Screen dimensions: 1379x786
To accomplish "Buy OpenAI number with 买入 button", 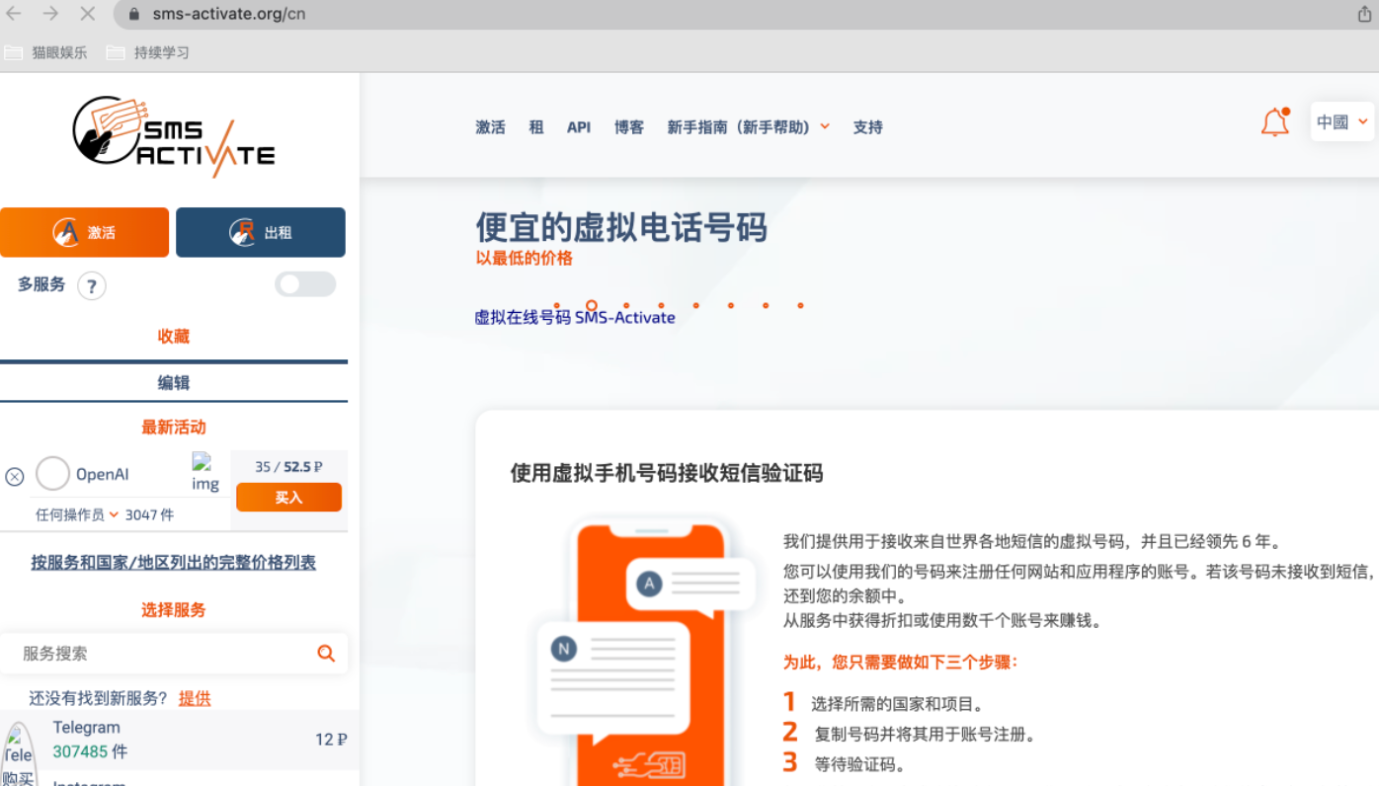I will click(x=288, y=498).
